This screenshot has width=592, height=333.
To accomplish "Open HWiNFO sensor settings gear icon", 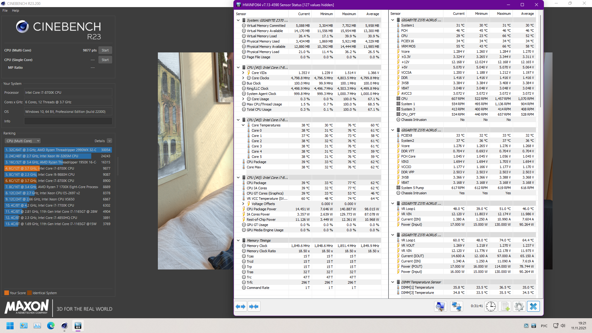I will pos(519,306).
